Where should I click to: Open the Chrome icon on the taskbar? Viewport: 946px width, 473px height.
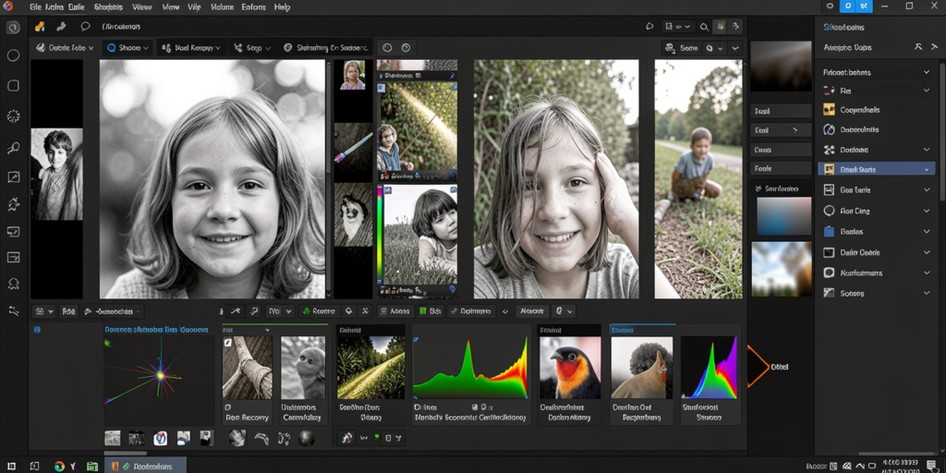click(58, 466)
